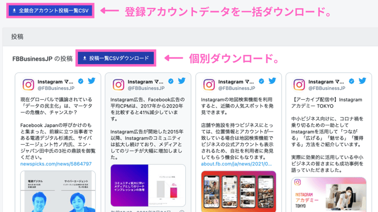Click paragraph 実際に効果的に活用している中小ビジネス
Image resolution: width=378 pixels, height=212 pixels.
[x=327, y=164]
